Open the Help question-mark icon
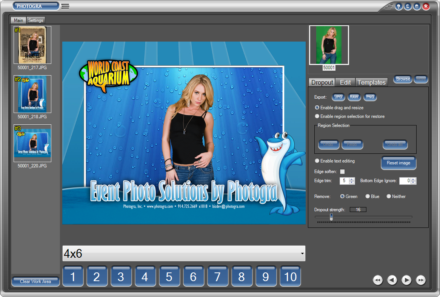 [398, 6]
